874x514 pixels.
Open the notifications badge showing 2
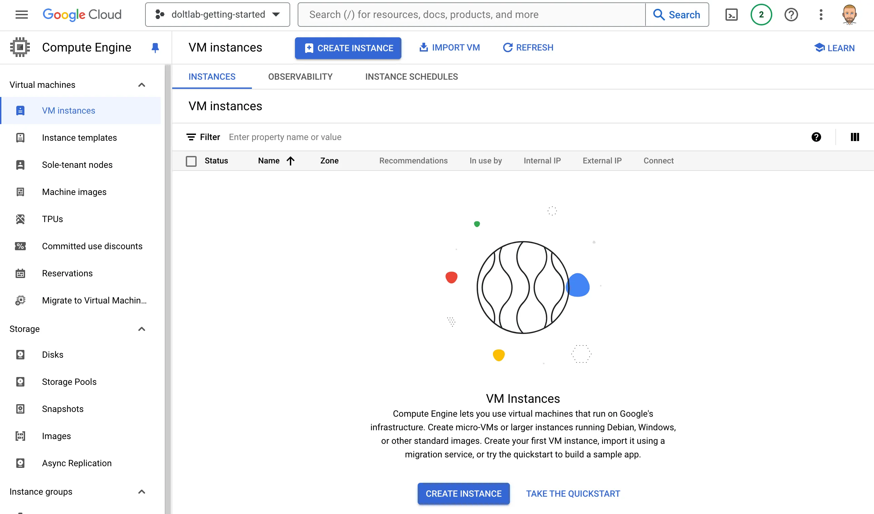(x=761, y=15)
